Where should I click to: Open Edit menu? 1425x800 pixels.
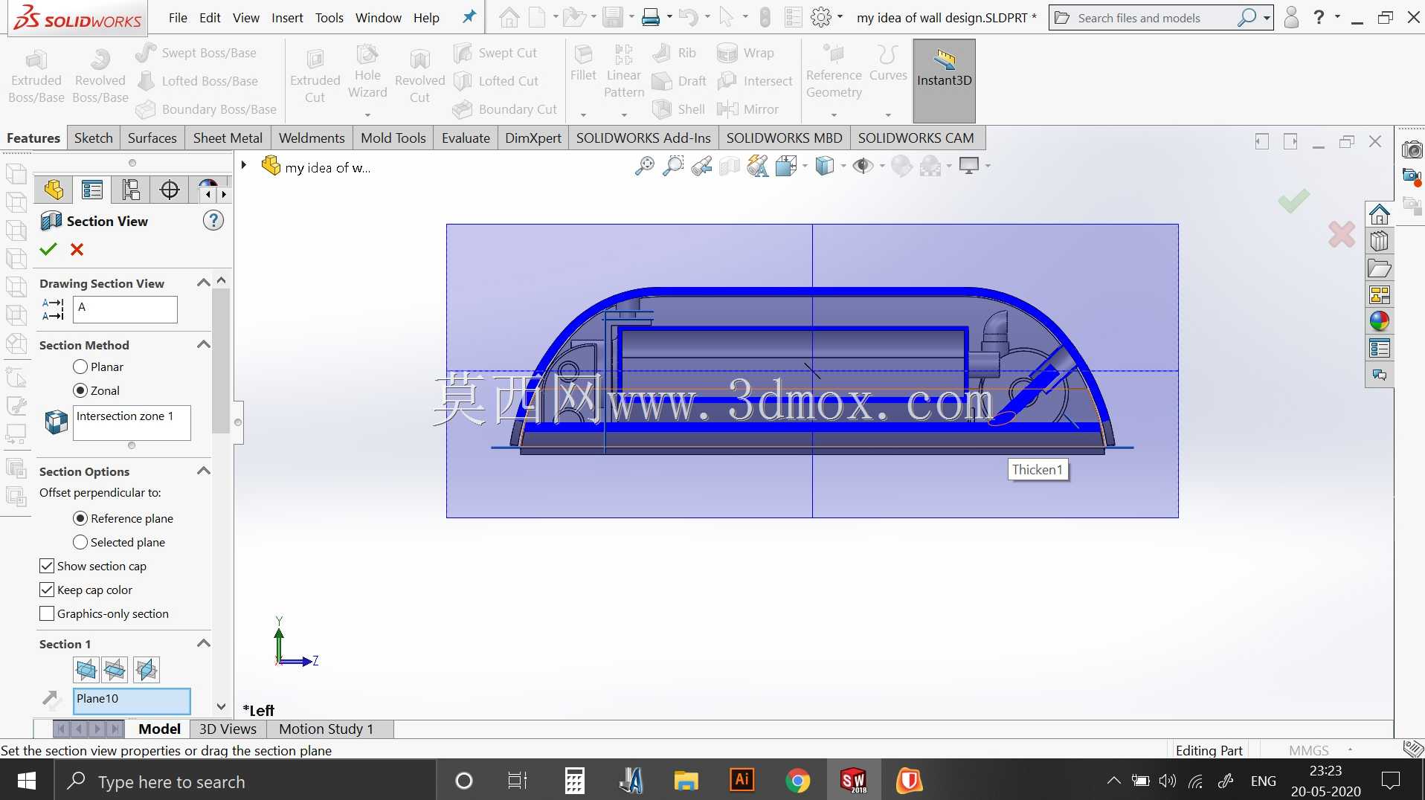(x=210, y=18)
